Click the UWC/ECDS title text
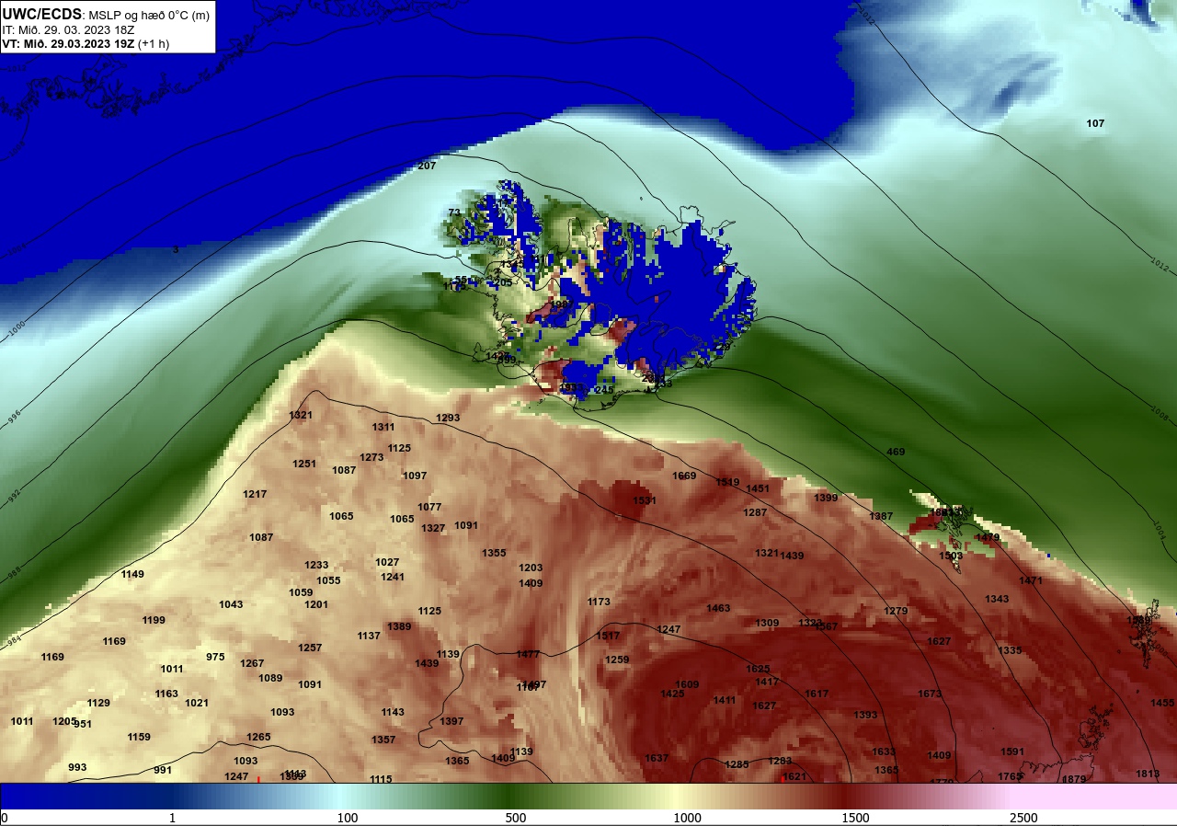Screen dimensions: 1177x826 pyautogui.click(x=42, y=15)
